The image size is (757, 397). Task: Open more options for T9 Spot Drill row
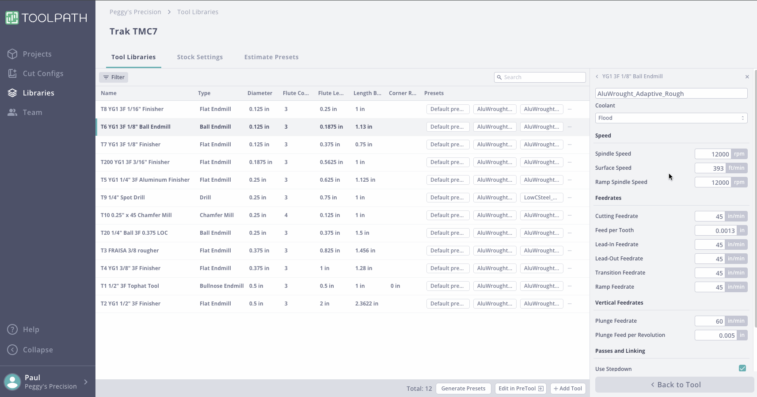(x=570, y=198)
